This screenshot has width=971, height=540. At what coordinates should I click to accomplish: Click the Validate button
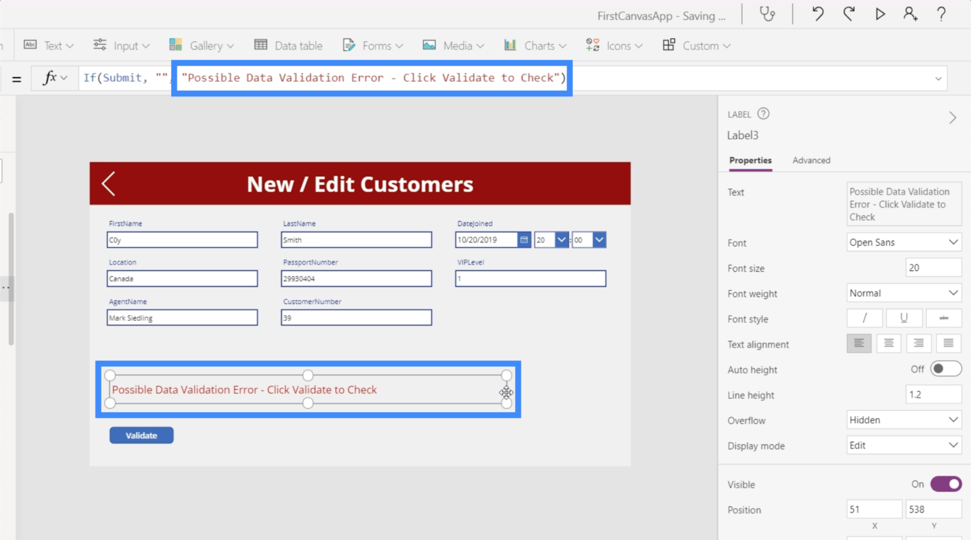click(142, 435)
